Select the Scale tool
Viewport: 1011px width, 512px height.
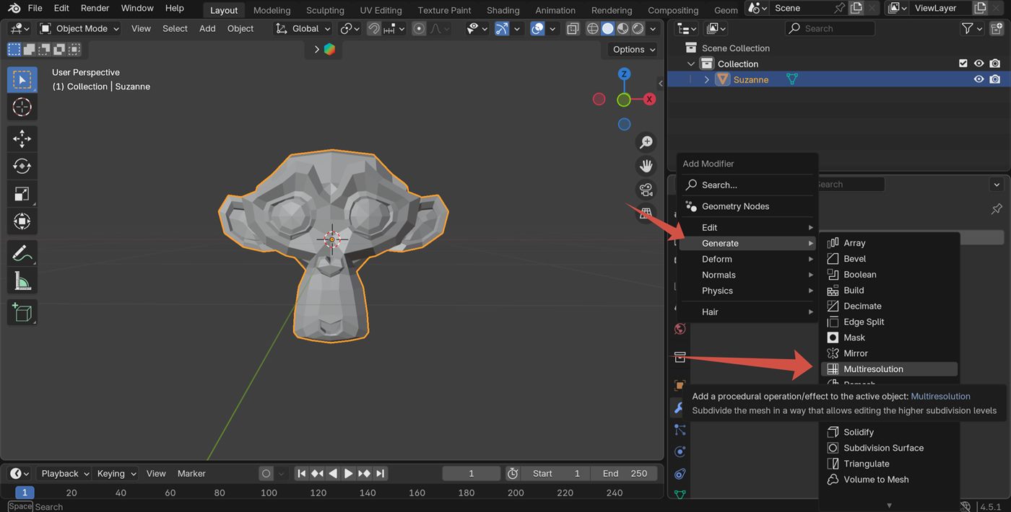click(22, 193)
